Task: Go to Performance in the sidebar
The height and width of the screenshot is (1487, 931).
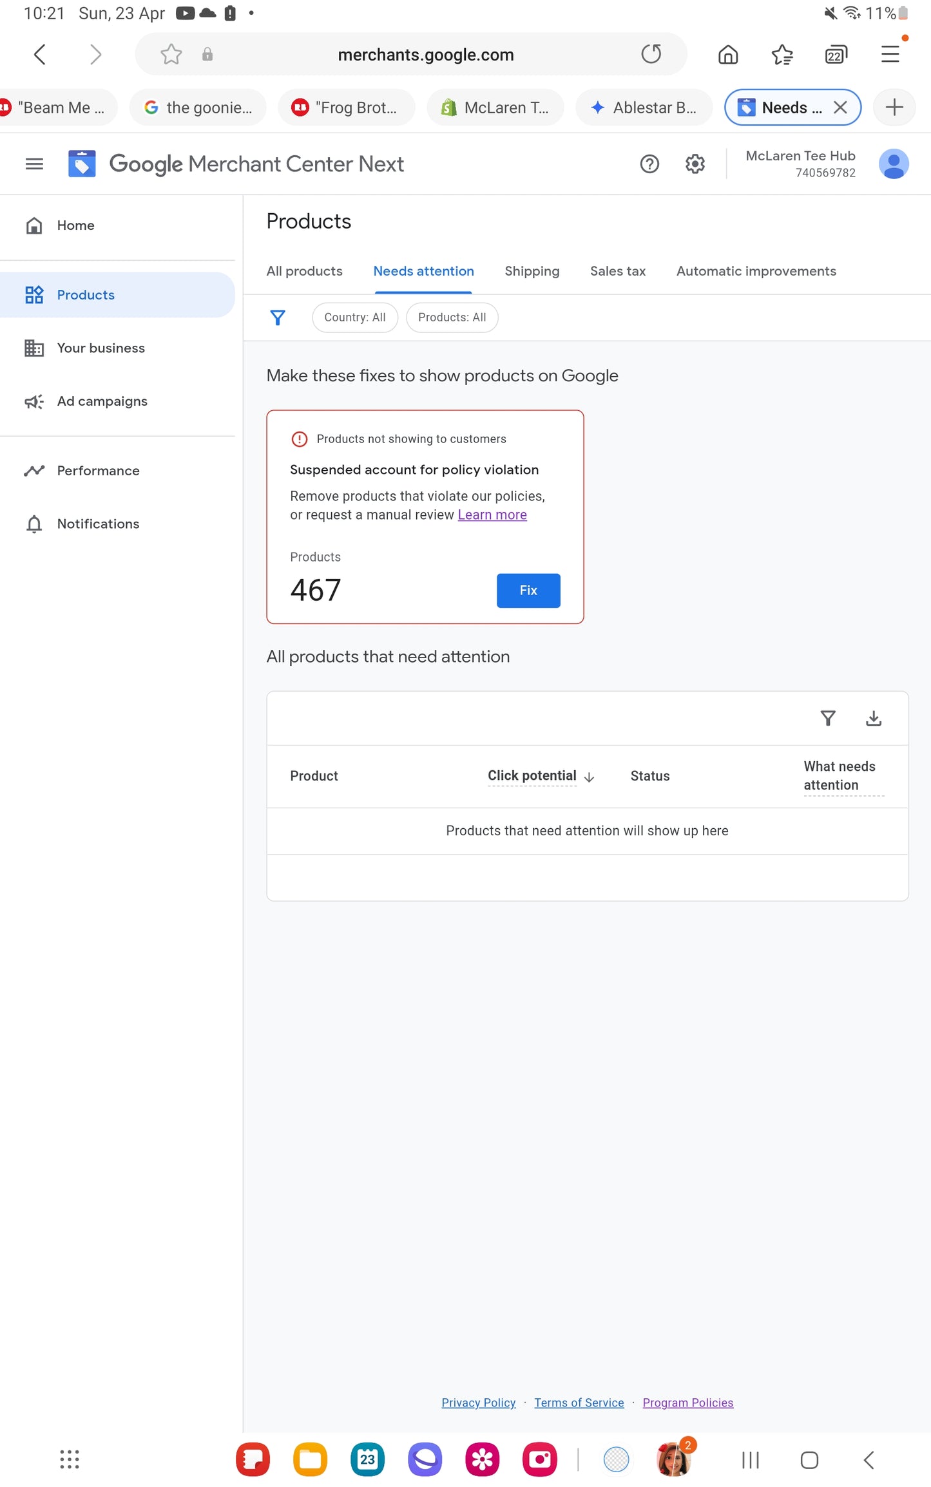Action: [x=98, y=471]
